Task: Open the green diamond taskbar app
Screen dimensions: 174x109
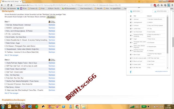Action: click(x=37, y=107)
